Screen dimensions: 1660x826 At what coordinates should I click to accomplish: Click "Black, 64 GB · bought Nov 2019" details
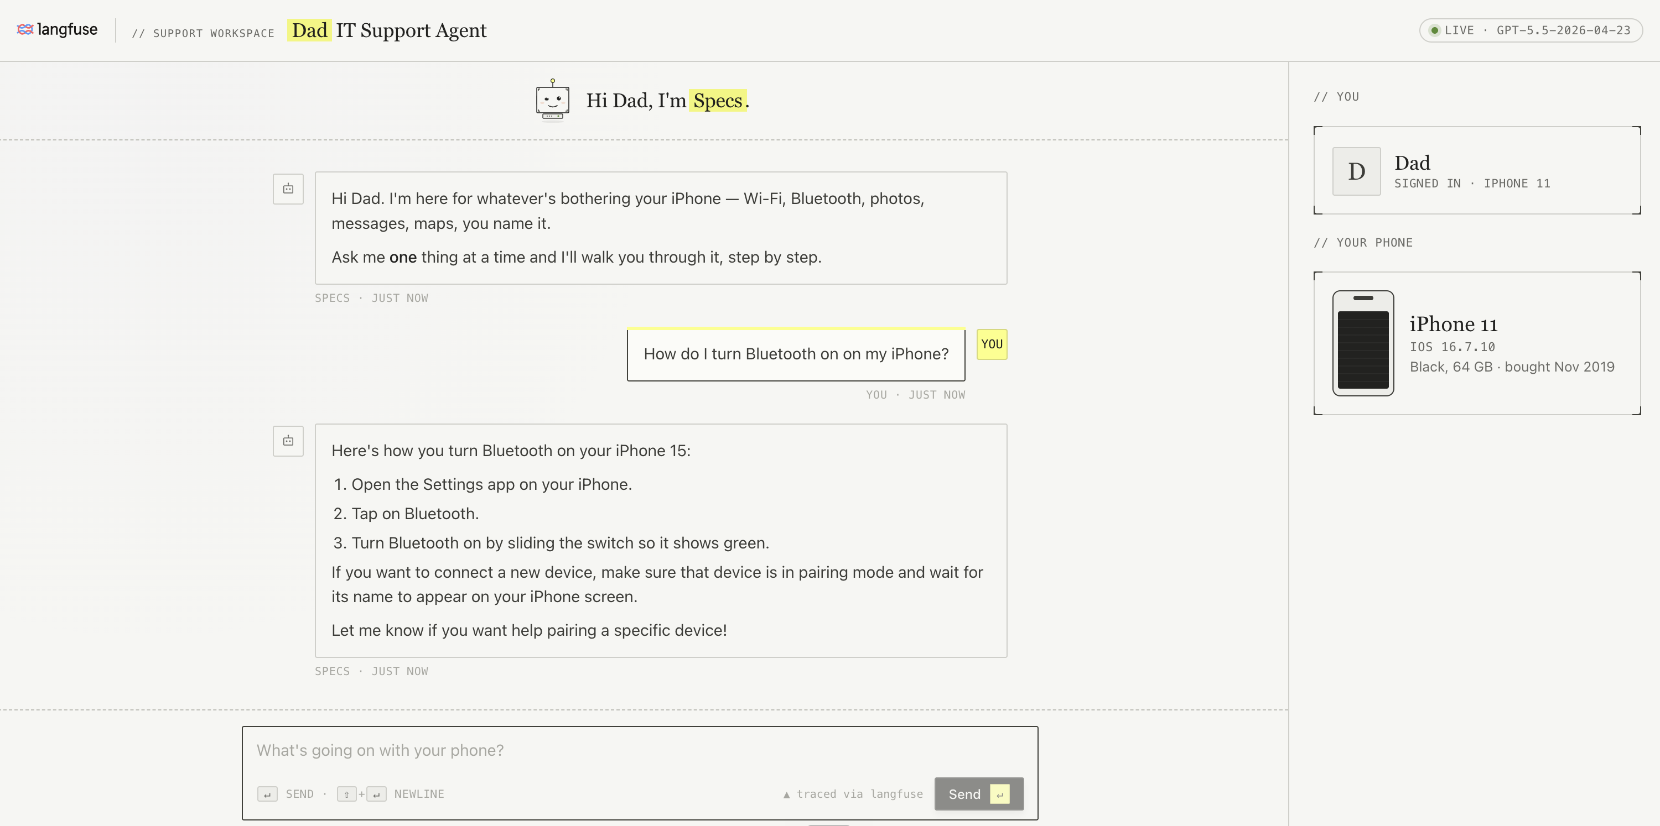pos(1512,367)
